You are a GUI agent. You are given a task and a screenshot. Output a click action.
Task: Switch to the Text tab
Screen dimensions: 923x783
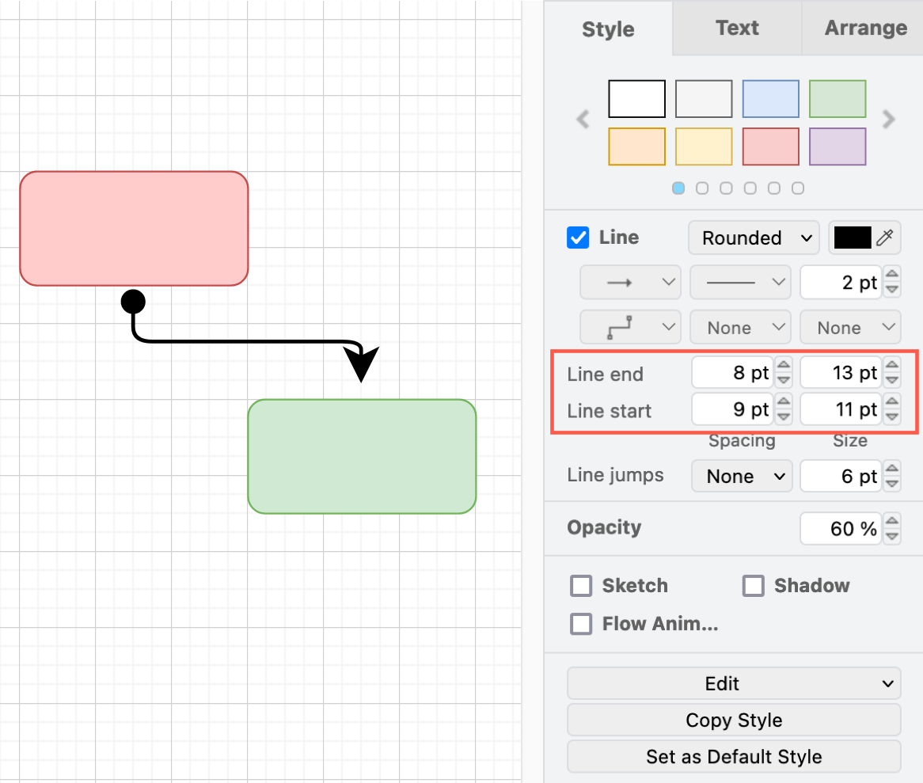point(736,29)
